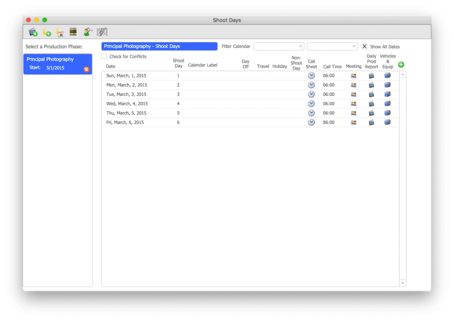Select Principal Photography production phase

50,59
